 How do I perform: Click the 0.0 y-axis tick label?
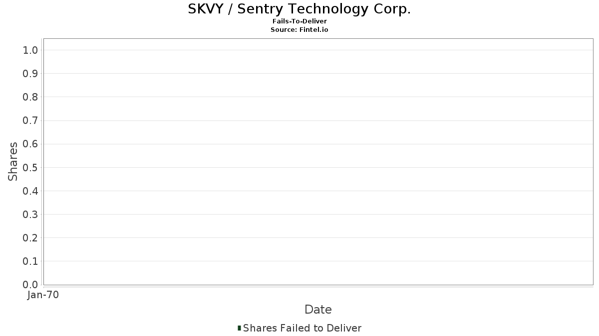click(30, 285)
